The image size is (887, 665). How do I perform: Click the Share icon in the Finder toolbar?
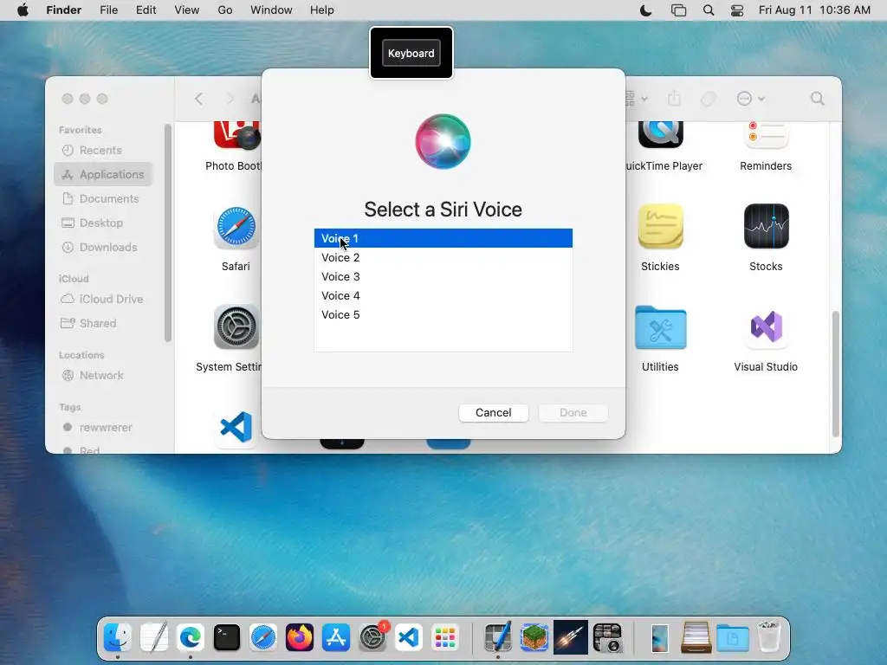pyautogui.click(x=674, y=99)
